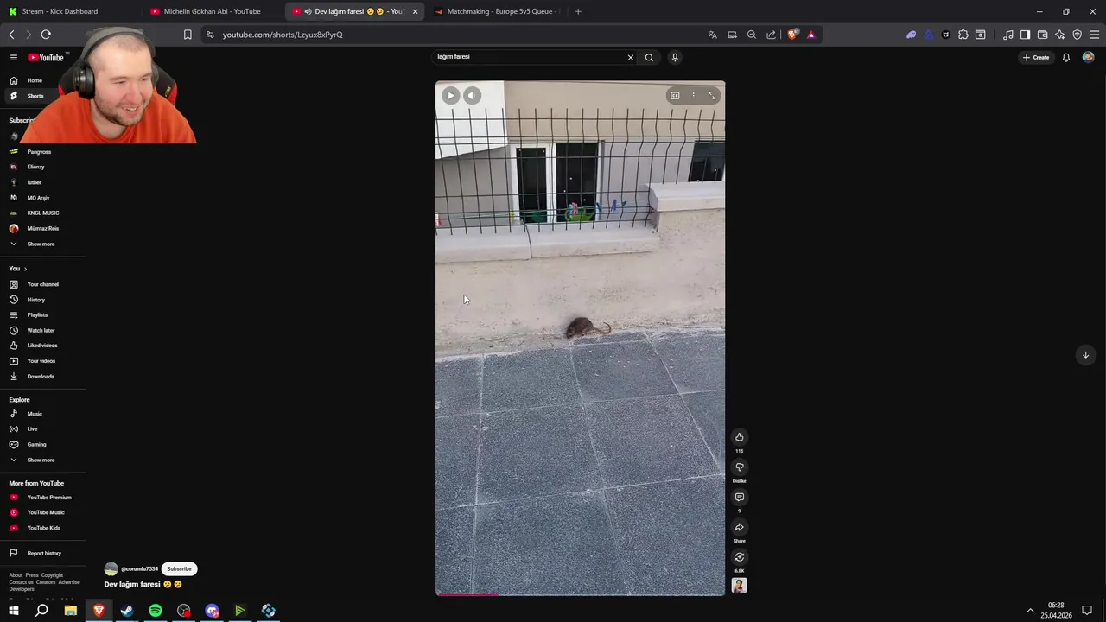The width and height of the screenshot is (1106, 622).
Task: Open the sound thumbnail below Remix
Action: coord(739,585)
